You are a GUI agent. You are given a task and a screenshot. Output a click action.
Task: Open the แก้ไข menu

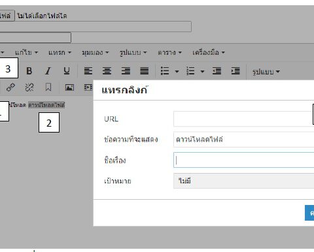pyautogui.click(x=26, y=52)
